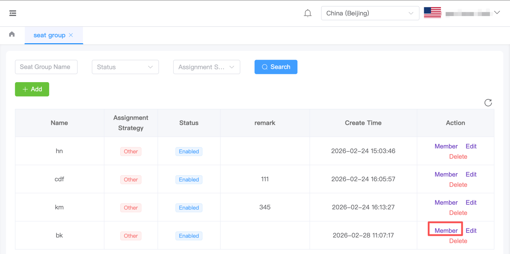Collapse the sidebar menu icon

pyautogui.click(x=13, y=13)
